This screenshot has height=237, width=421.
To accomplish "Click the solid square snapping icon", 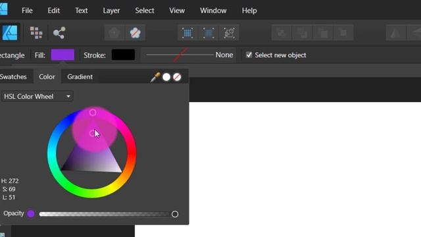I will (x=208, y=33).
